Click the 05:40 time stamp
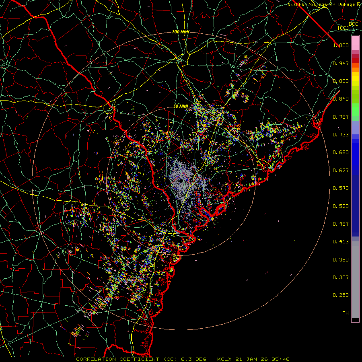Screen dimensions: 362x362 point(280,359)
